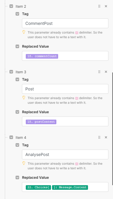Click the lightbulb hint icon under CommentPost
The image size is (113, 199).
(x=24, y=32)
